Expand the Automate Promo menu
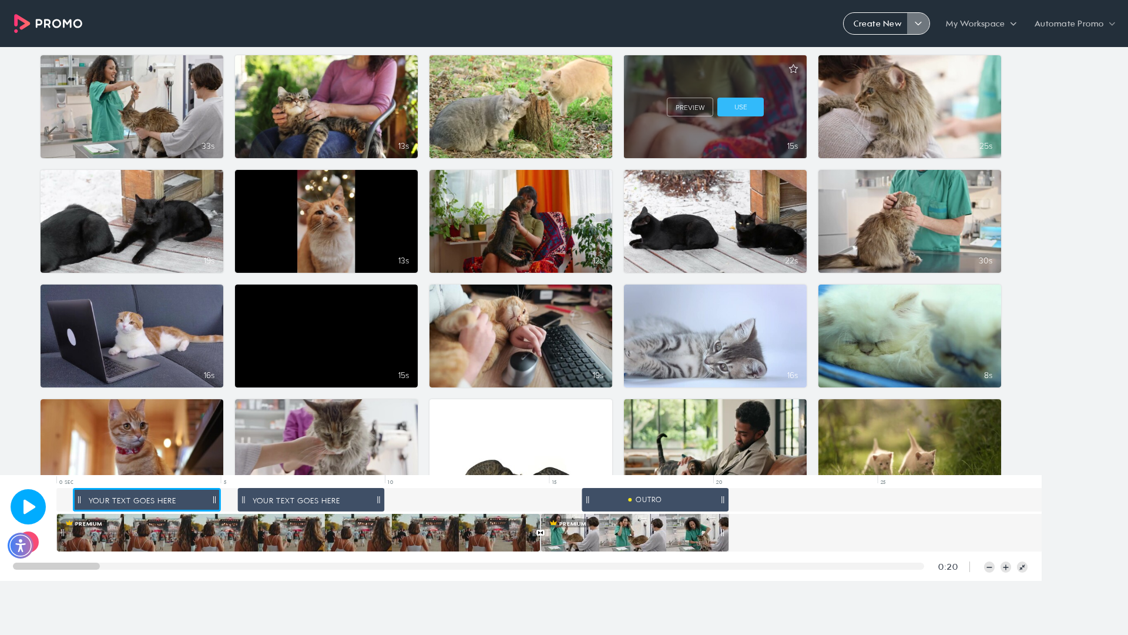1128x635 pixels. 1075,24
